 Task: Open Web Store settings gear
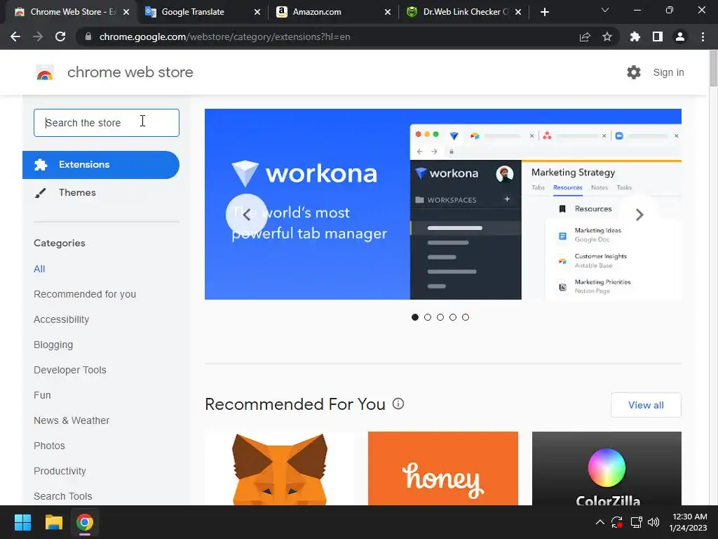pyautogui.click(x=634, y=72)
